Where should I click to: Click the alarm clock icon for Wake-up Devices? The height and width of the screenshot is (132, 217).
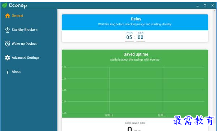coord(8,44)
